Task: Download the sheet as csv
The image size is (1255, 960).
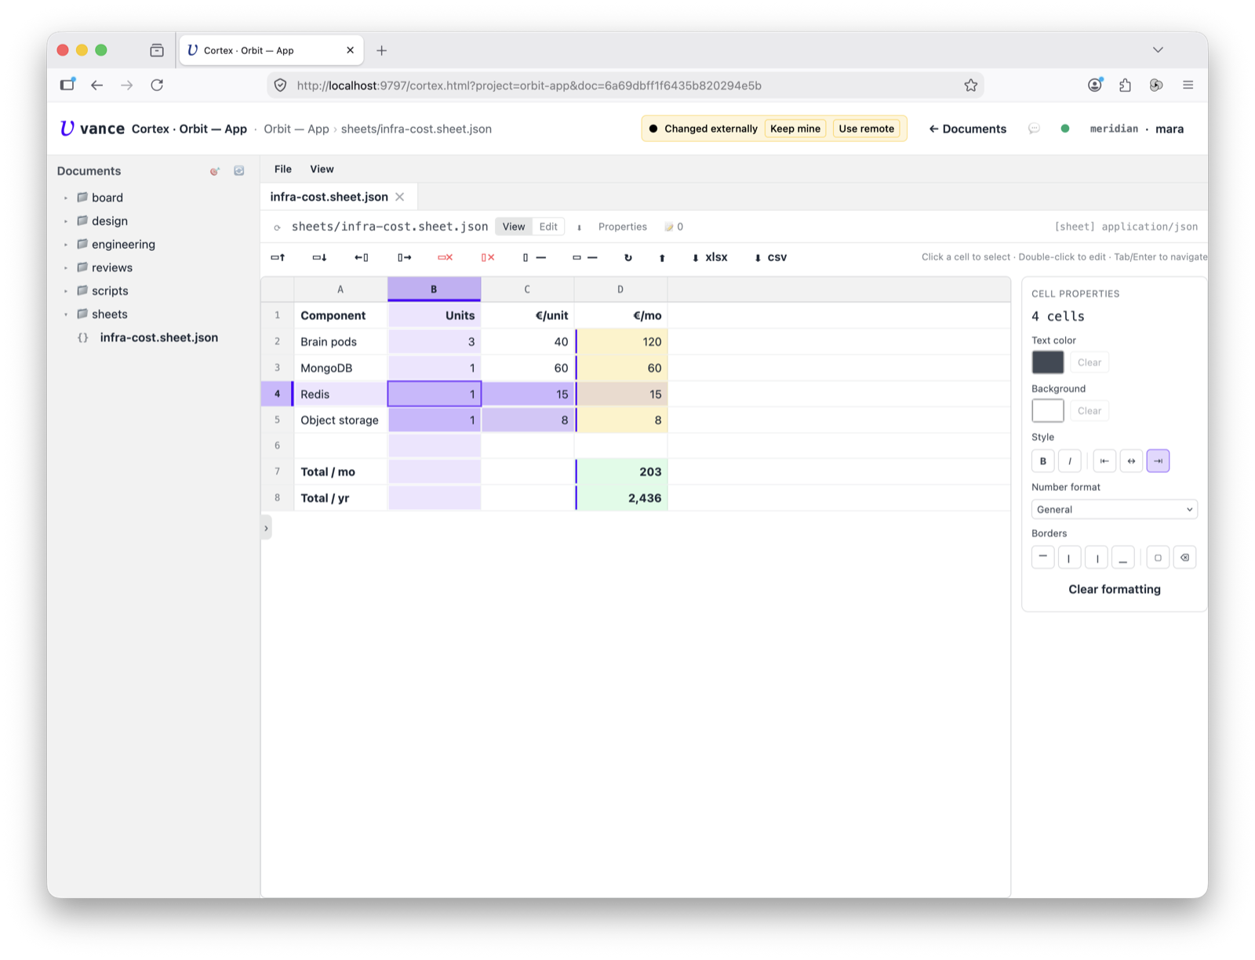Action: (x=770, y=257)
